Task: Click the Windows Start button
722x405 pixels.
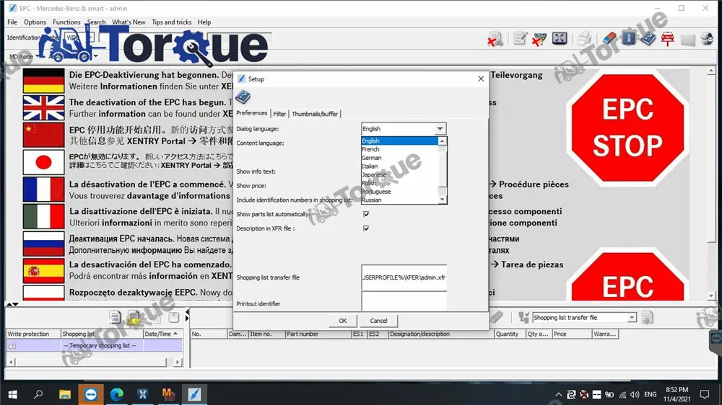Action: 13,394
